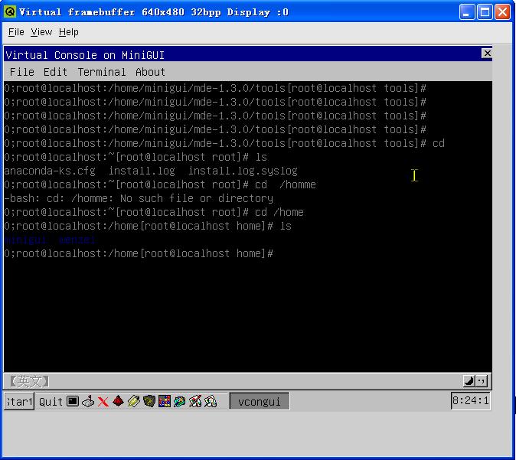Open the yellow-green pencil icon in the taskbar
The image size is (516, 460).
(134, 401)
